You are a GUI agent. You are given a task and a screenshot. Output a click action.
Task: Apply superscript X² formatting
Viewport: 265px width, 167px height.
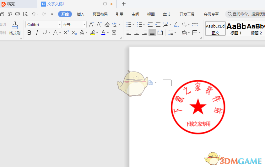(x=66, y=33)
